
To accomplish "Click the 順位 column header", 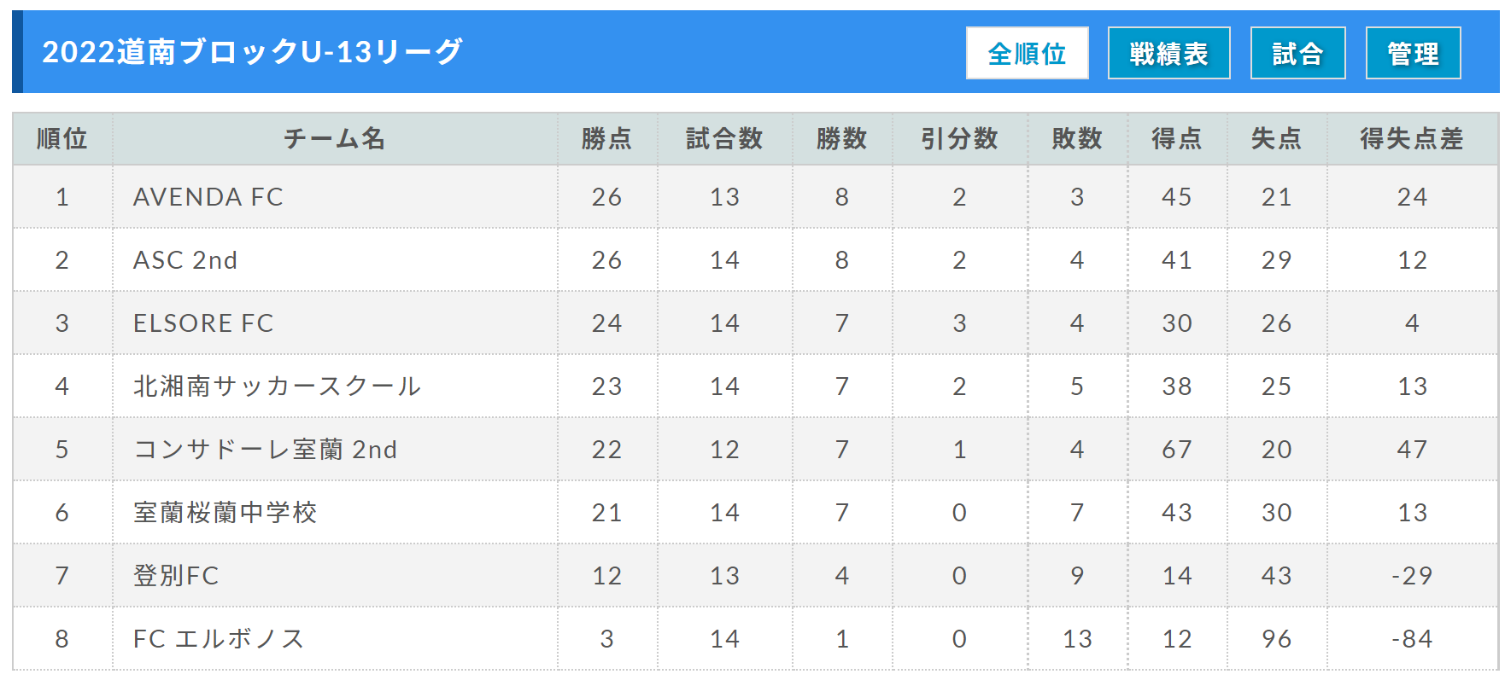I will tap(62, 138).
